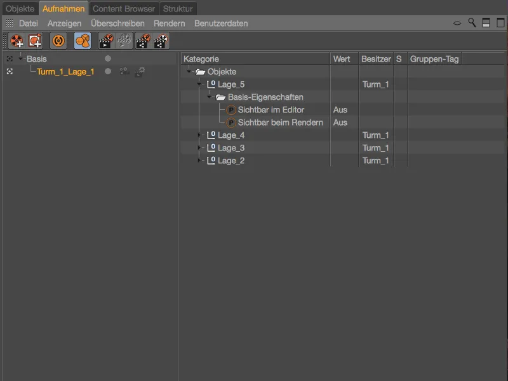Open the Benutzerdaten menu
508x381 pixels.
[221, 23]
